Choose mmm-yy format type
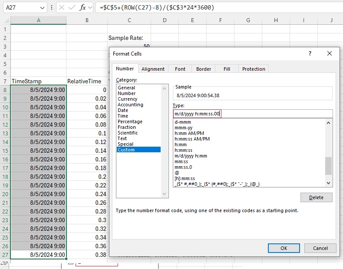 249,128
